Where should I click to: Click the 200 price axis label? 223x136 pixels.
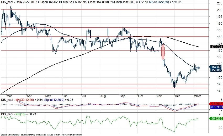(220, 10)
